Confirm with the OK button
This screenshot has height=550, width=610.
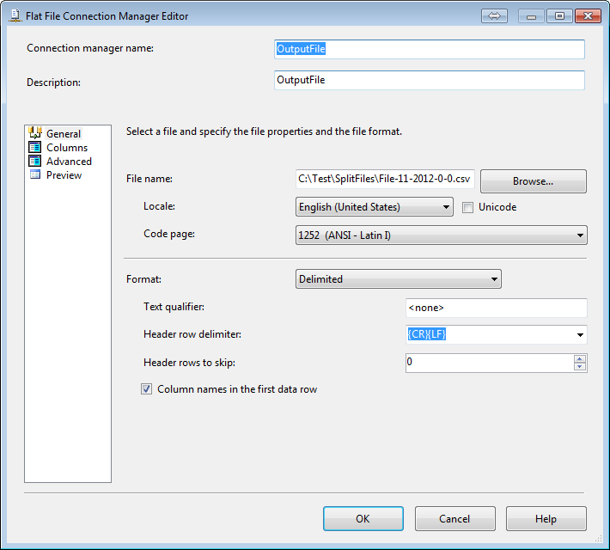[363, 518]
